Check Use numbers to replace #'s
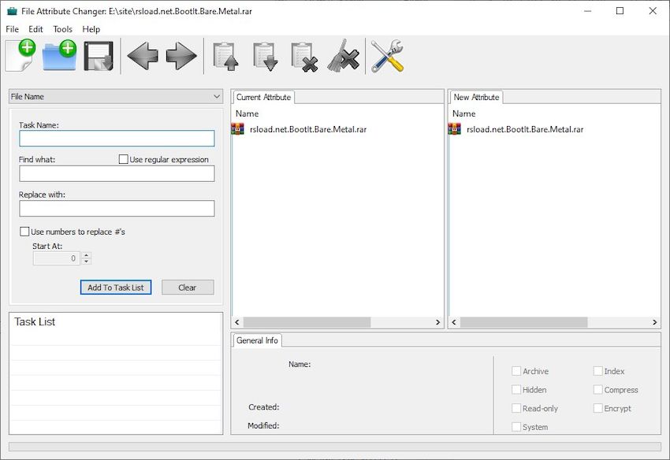Screen dimensions: 670x460 (24, 231)
